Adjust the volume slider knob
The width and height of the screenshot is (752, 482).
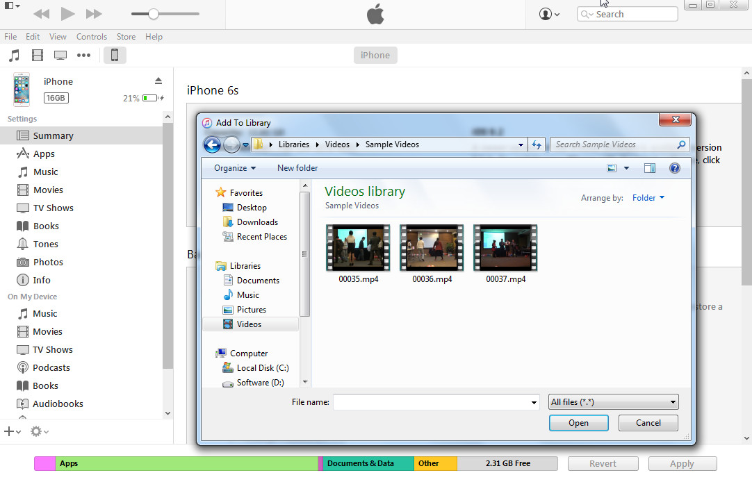[x=154, y=14]
